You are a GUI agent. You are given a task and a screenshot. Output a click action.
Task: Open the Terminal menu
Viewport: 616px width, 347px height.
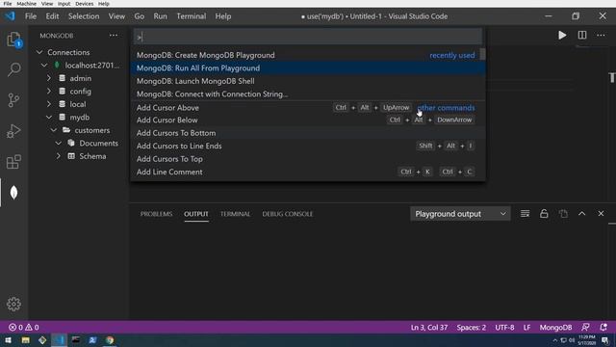[191, 16]
